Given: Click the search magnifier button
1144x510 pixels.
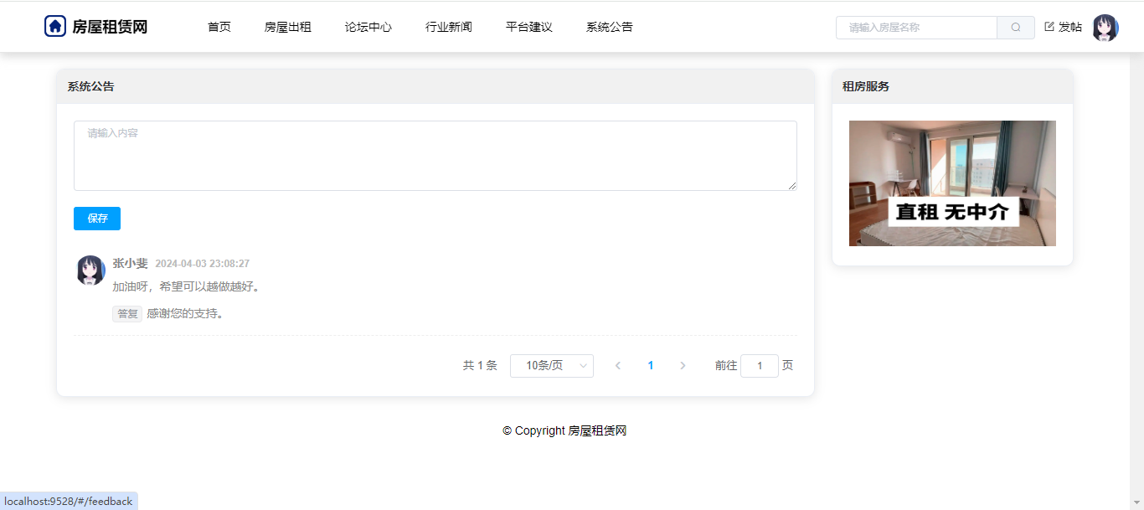Looking at the screenshot, I should point(1016,28).
